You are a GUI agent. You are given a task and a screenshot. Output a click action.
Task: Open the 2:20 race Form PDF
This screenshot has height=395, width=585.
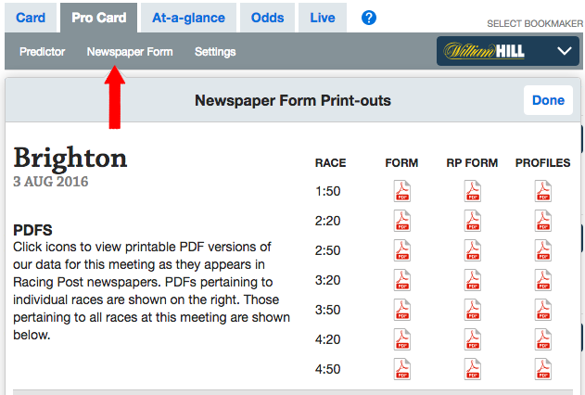click(x=402, y=221)
